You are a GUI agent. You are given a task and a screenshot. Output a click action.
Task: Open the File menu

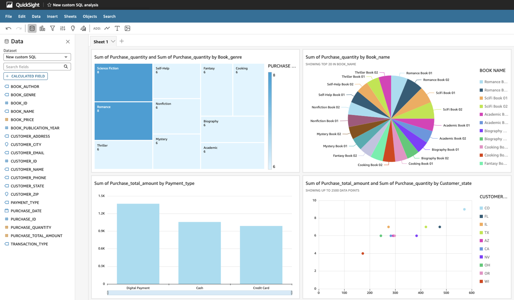point(8,16)
